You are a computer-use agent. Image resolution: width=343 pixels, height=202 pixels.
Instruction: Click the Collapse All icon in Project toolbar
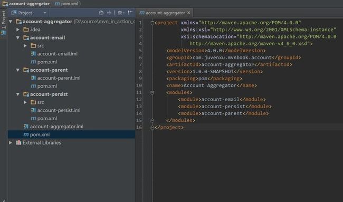pyautogui.click(x=109, y=13)
